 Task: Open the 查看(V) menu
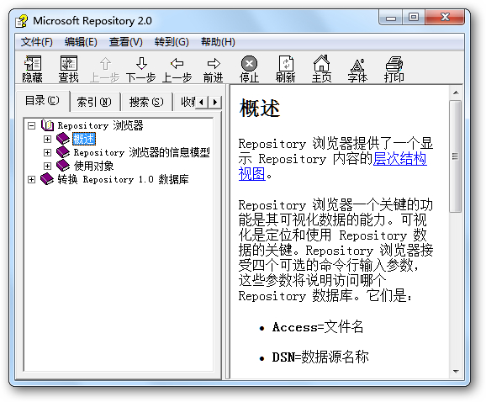(125, 42)
